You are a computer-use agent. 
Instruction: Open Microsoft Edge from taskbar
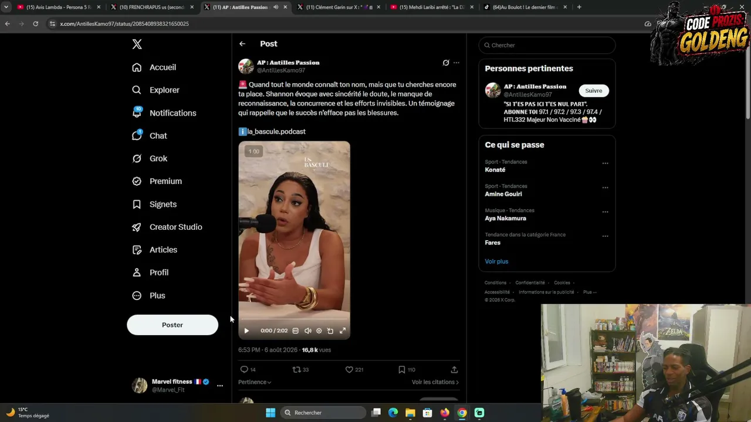pyautogui.click(x=393, y=413)
